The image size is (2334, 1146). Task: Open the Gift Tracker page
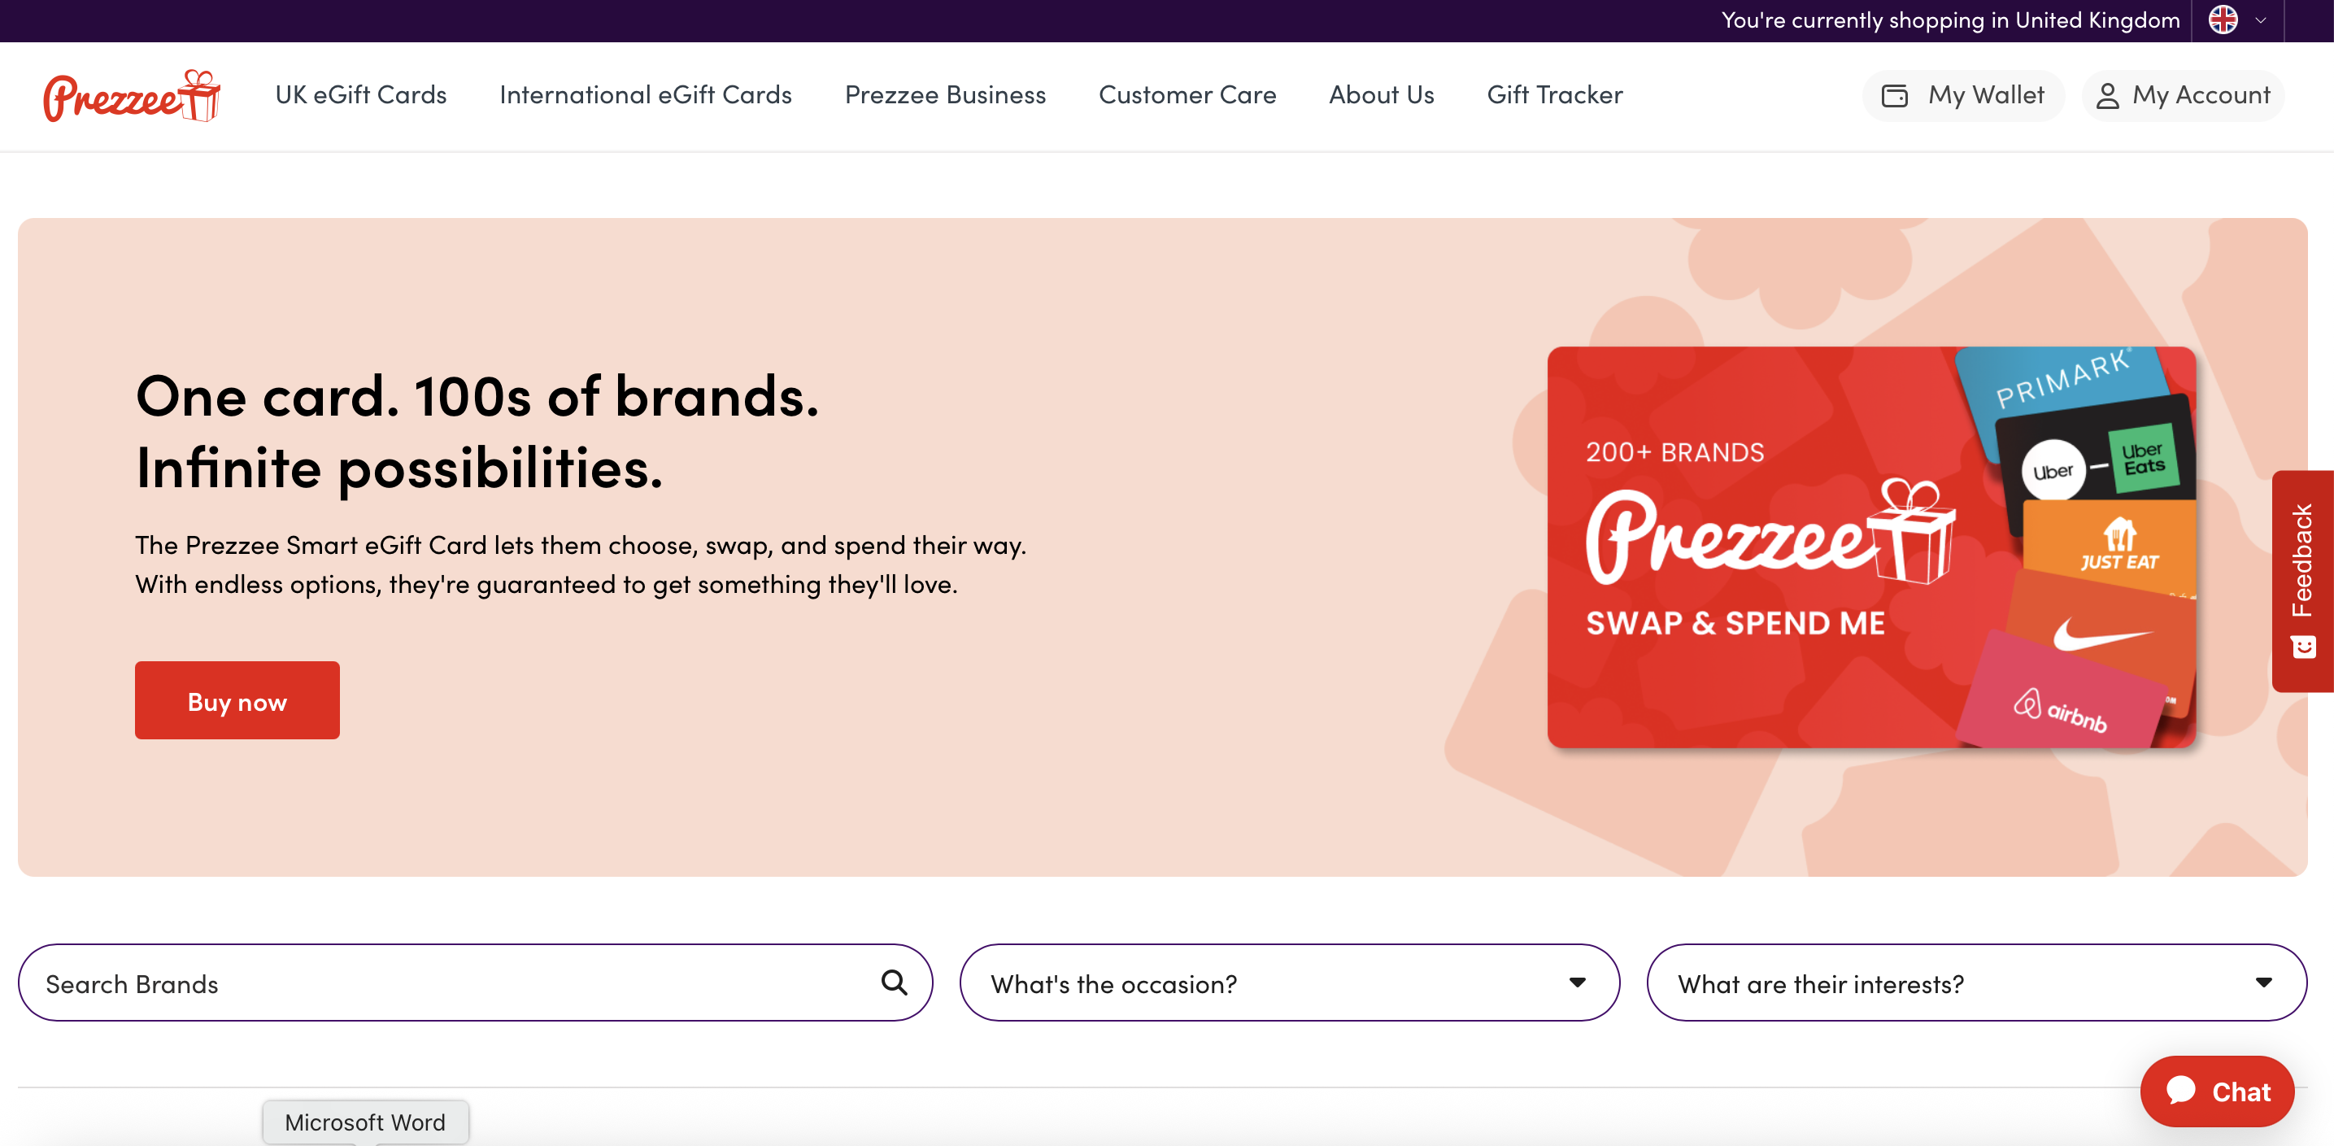pyautogui.click(x=1554, y=95)
